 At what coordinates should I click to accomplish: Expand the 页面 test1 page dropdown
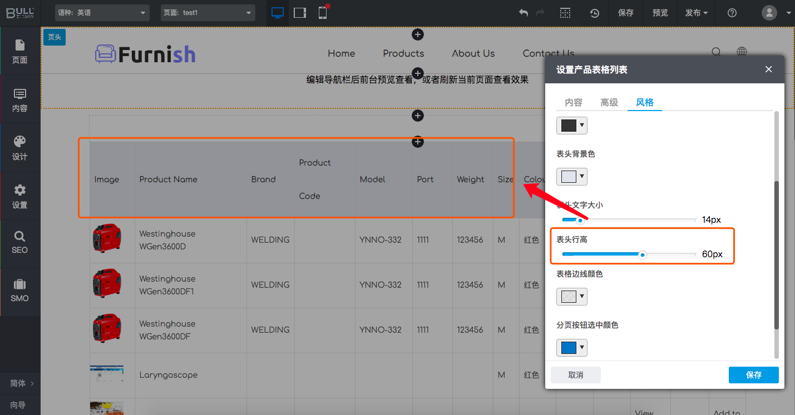click(208, 13)
